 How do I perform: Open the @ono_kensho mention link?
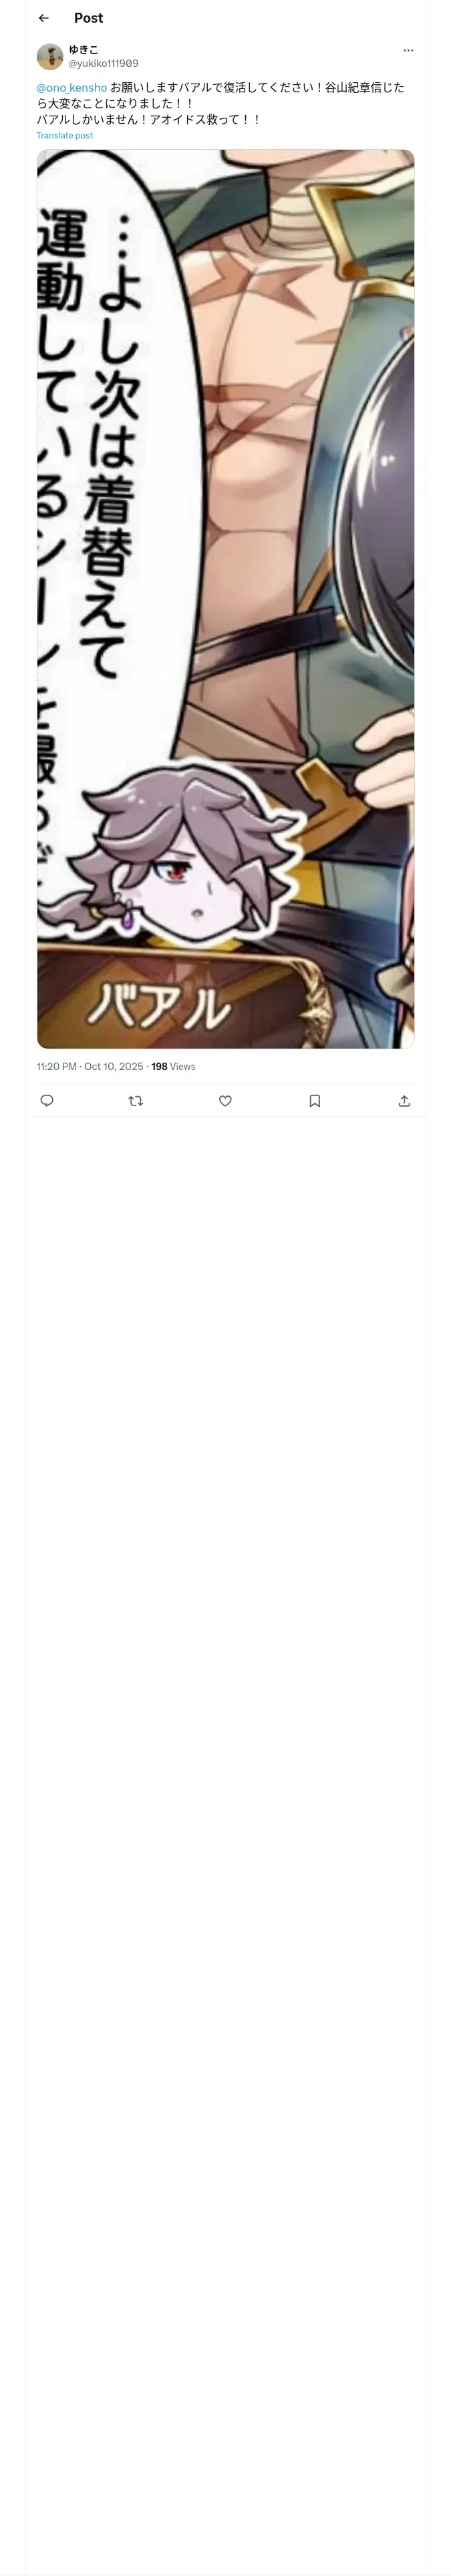click(71, 88)
